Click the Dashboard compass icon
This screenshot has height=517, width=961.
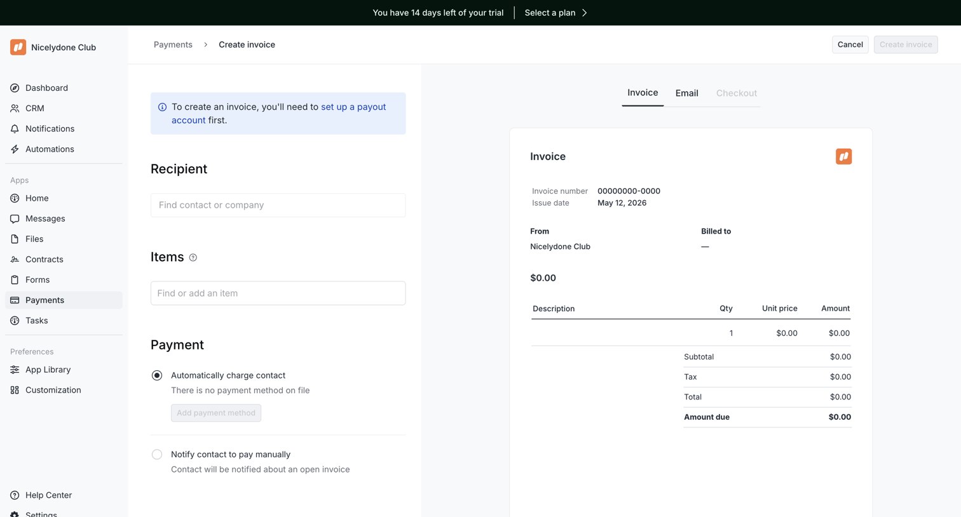(x=15, y=88)
